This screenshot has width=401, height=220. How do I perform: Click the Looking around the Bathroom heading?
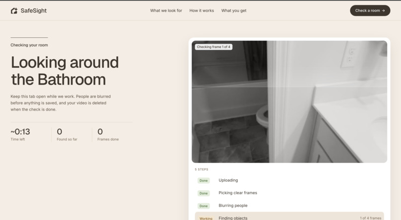pos(65,71)
